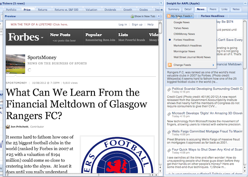
Task: Click WIN THE TRIP OF A LIFETIME link
Action: click(x=39, y=24)
